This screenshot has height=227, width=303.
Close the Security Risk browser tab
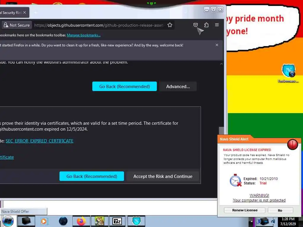coord(25,12)
